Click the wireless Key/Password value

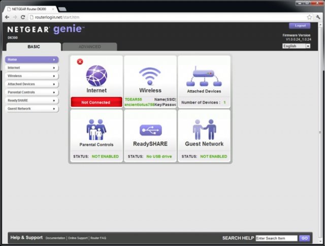click(140, 105)
